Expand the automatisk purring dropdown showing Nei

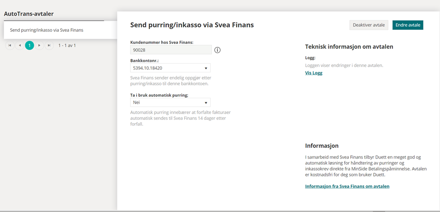click(x=170, y=102)
